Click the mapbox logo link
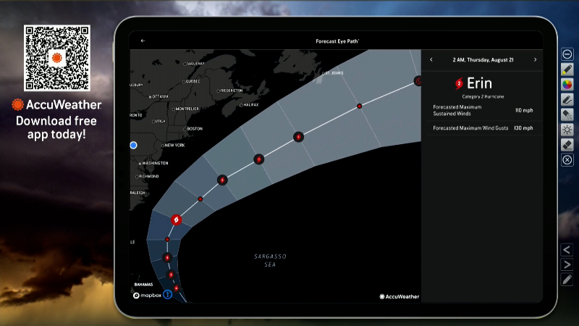The width and height of the screenshot is (579, 326). click(148, 296)
